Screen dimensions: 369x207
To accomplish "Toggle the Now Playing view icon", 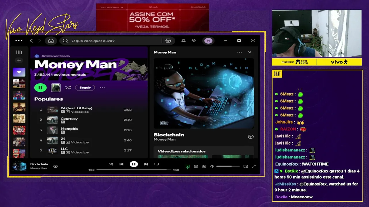I will (187, 166).
